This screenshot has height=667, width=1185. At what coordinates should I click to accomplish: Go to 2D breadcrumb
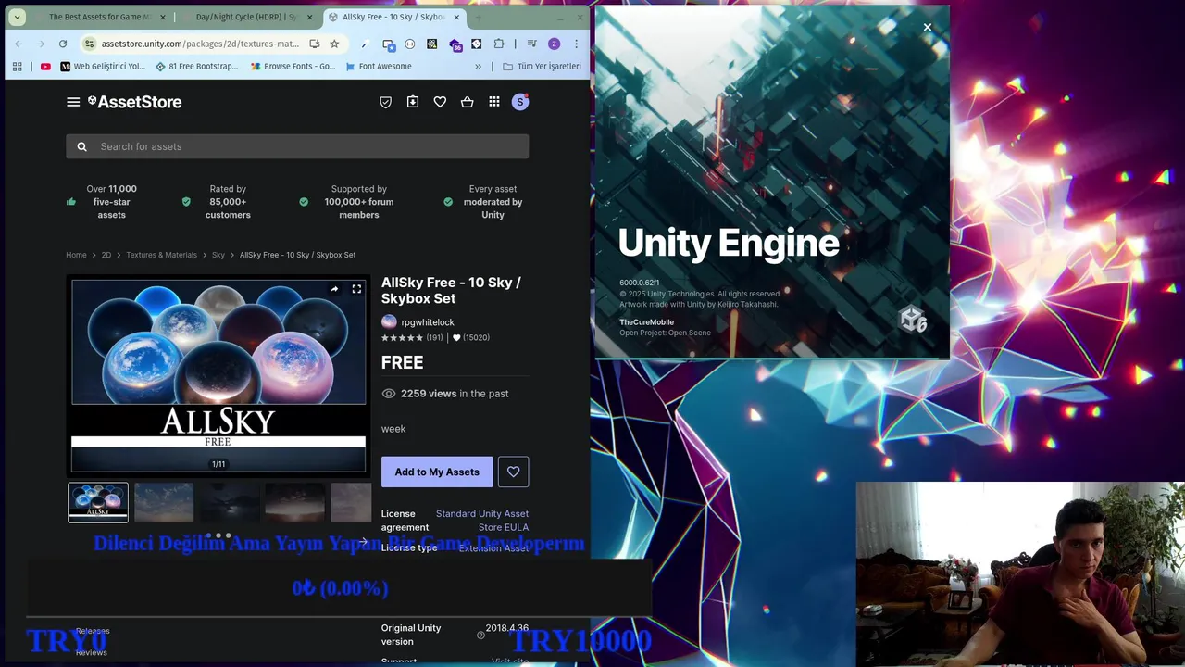[x=106, y=255]
